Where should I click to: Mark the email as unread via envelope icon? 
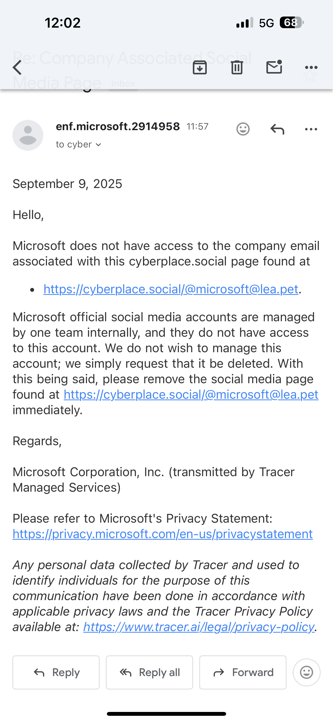tap(274, 67)
